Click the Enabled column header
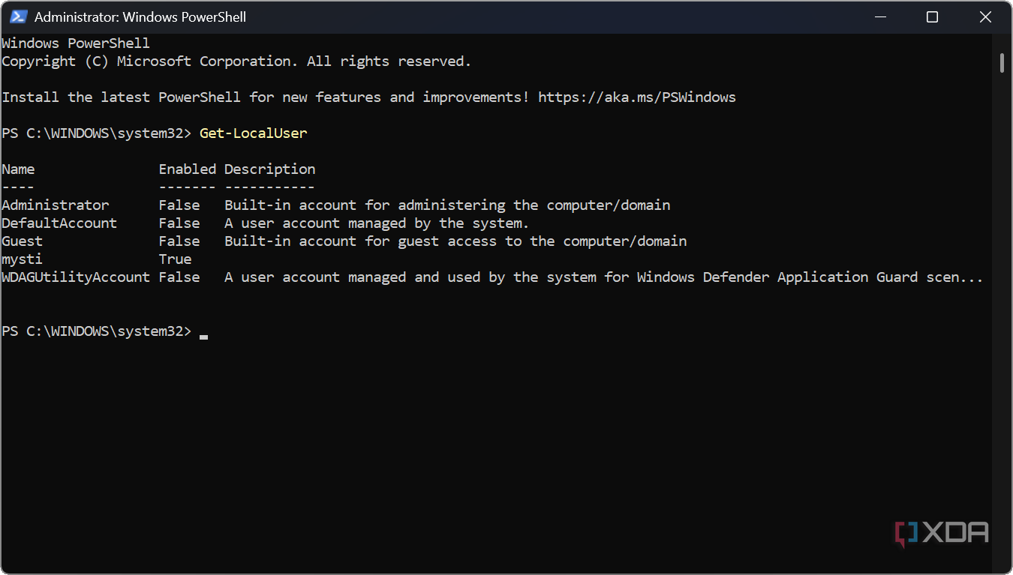 coord(187,169)
